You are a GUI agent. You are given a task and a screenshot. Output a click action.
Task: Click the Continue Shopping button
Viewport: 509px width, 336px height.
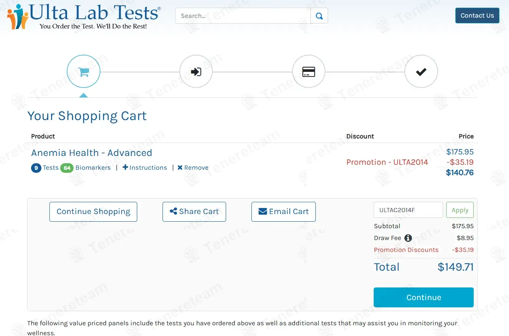tap(93, 212)
